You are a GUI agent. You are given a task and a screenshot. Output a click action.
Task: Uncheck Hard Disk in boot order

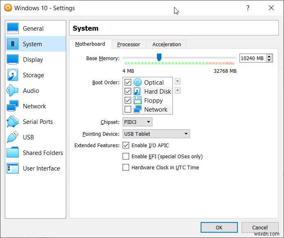[x=127, y=91]
